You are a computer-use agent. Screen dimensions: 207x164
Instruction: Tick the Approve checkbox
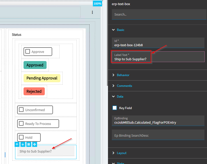(x=28, y=51)
